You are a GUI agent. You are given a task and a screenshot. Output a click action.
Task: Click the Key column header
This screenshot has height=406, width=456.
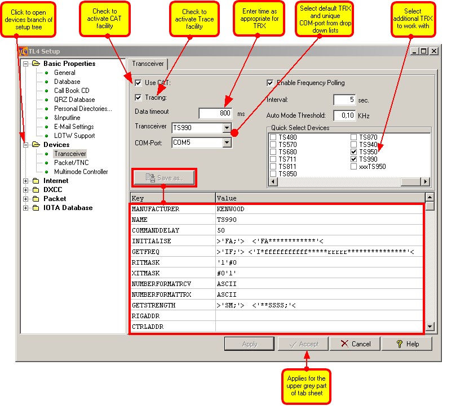click(x=172, y=198)
